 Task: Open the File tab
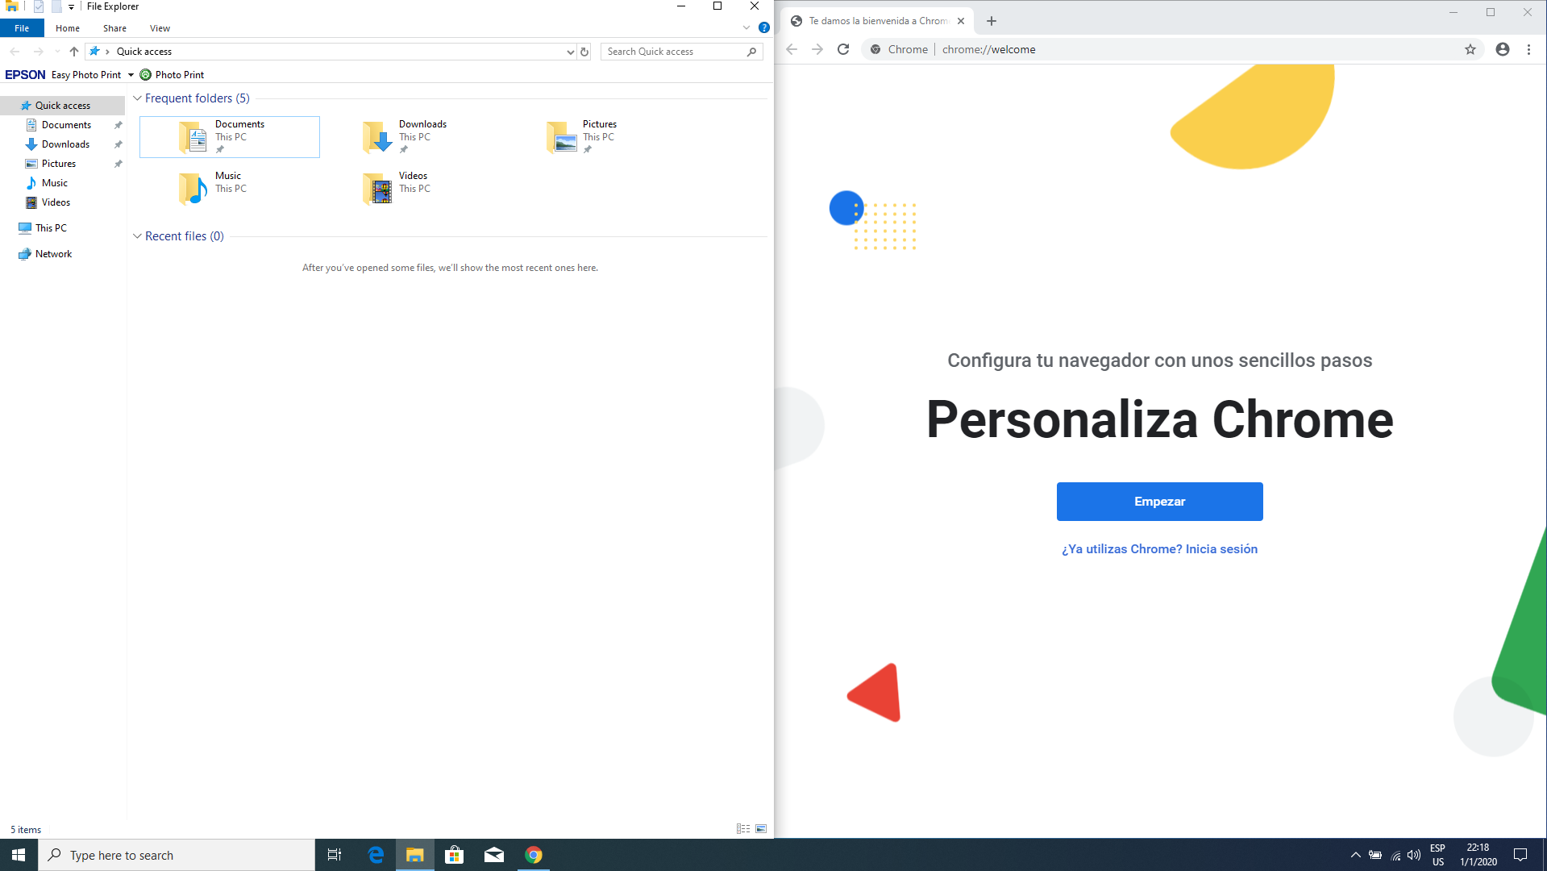pos(22,28)
